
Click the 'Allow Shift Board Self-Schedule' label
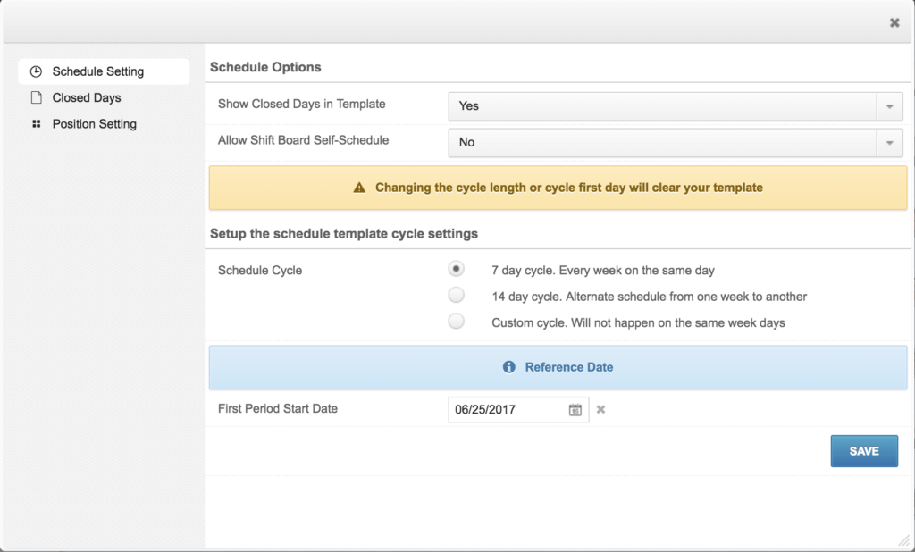[304, 140]
